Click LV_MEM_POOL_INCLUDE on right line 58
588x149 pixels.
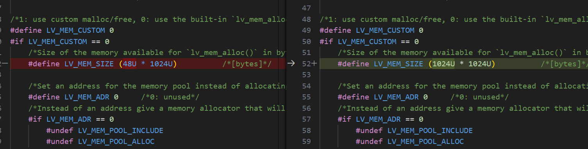click(x=430, y=130)
